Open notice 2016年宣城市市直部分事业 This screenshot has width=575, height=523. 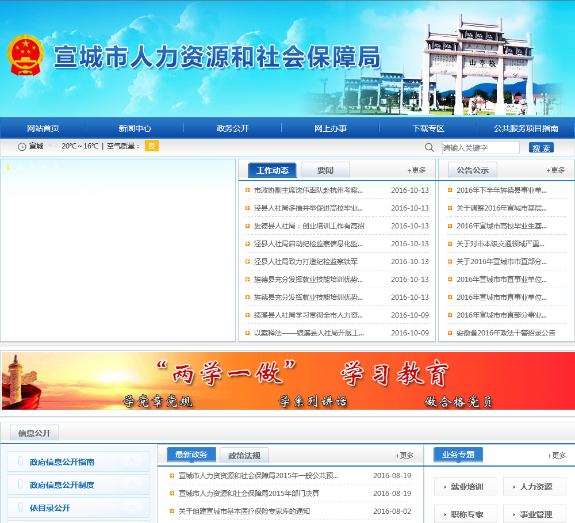point(501,315)
